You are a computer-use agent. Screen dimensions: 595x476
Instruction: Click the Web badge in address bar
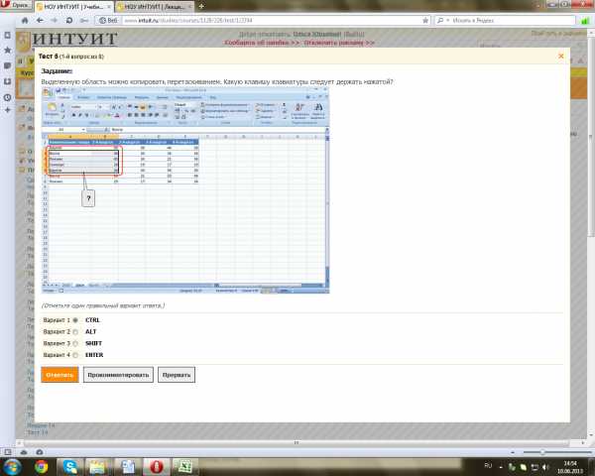[x=108, y=21]
